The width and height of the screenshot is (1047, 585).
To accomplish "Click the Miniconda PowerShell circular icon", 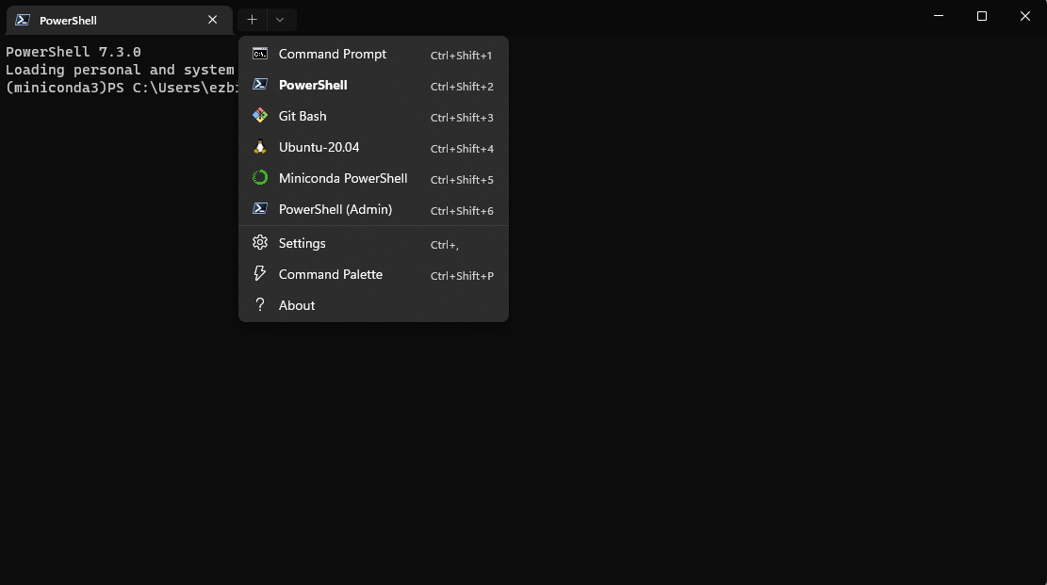I will click(259, 177).
